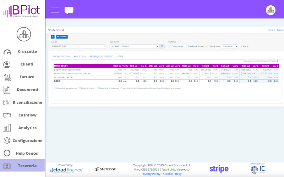Open the company profile avatar in the header
The height and width of the screenshot is (177, 284).
pos(271,10)
